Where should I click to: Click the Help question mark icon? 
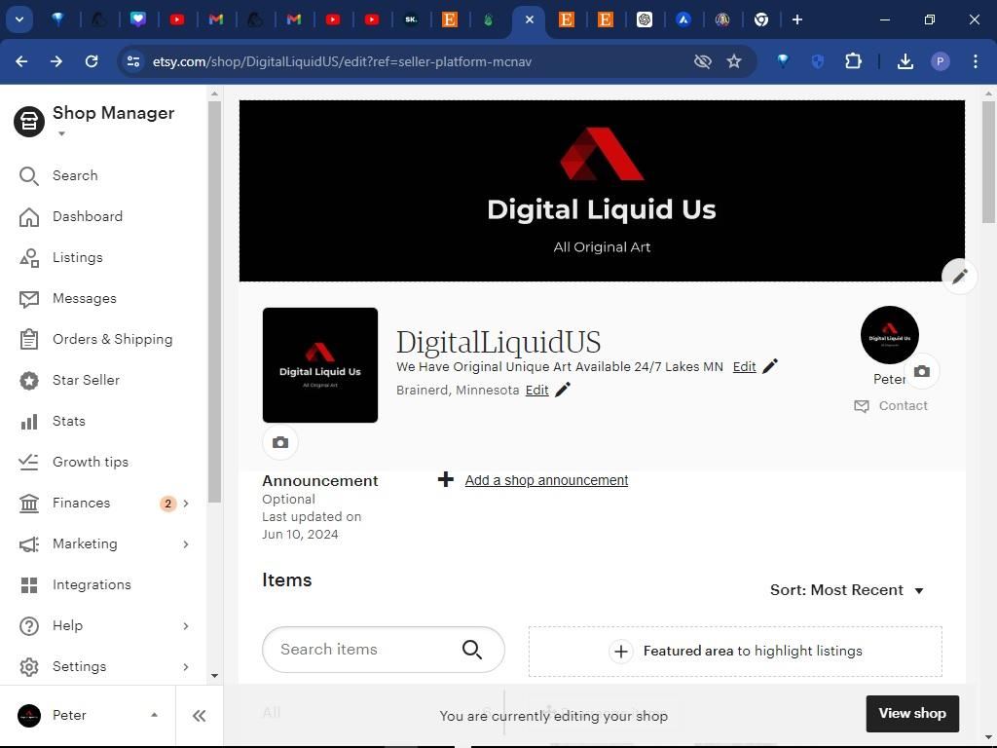[x=29, y=626]
